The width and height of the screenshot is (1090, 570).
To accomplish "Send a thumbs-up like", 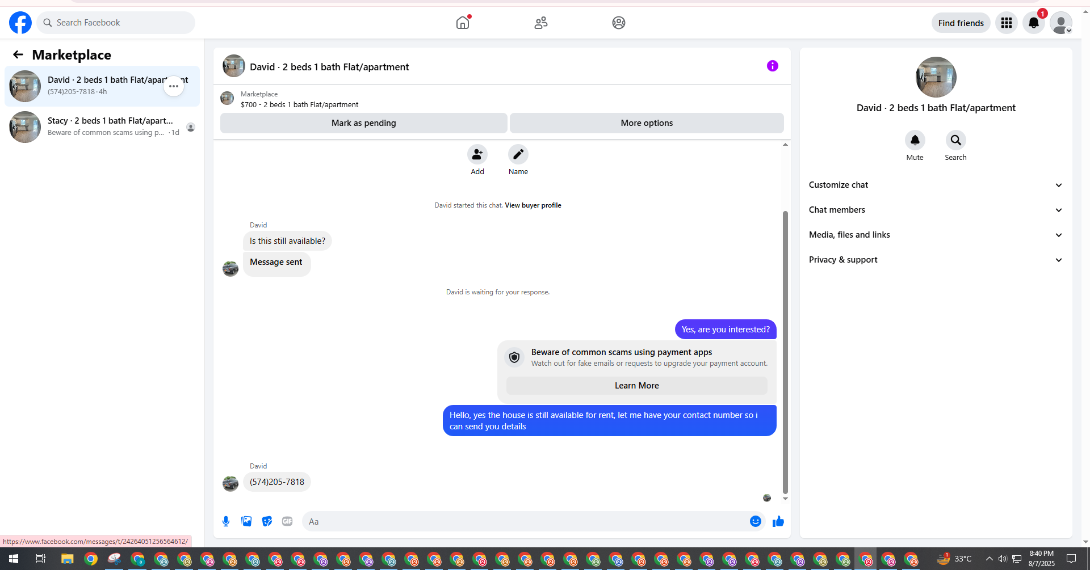I will click(778, 521).
